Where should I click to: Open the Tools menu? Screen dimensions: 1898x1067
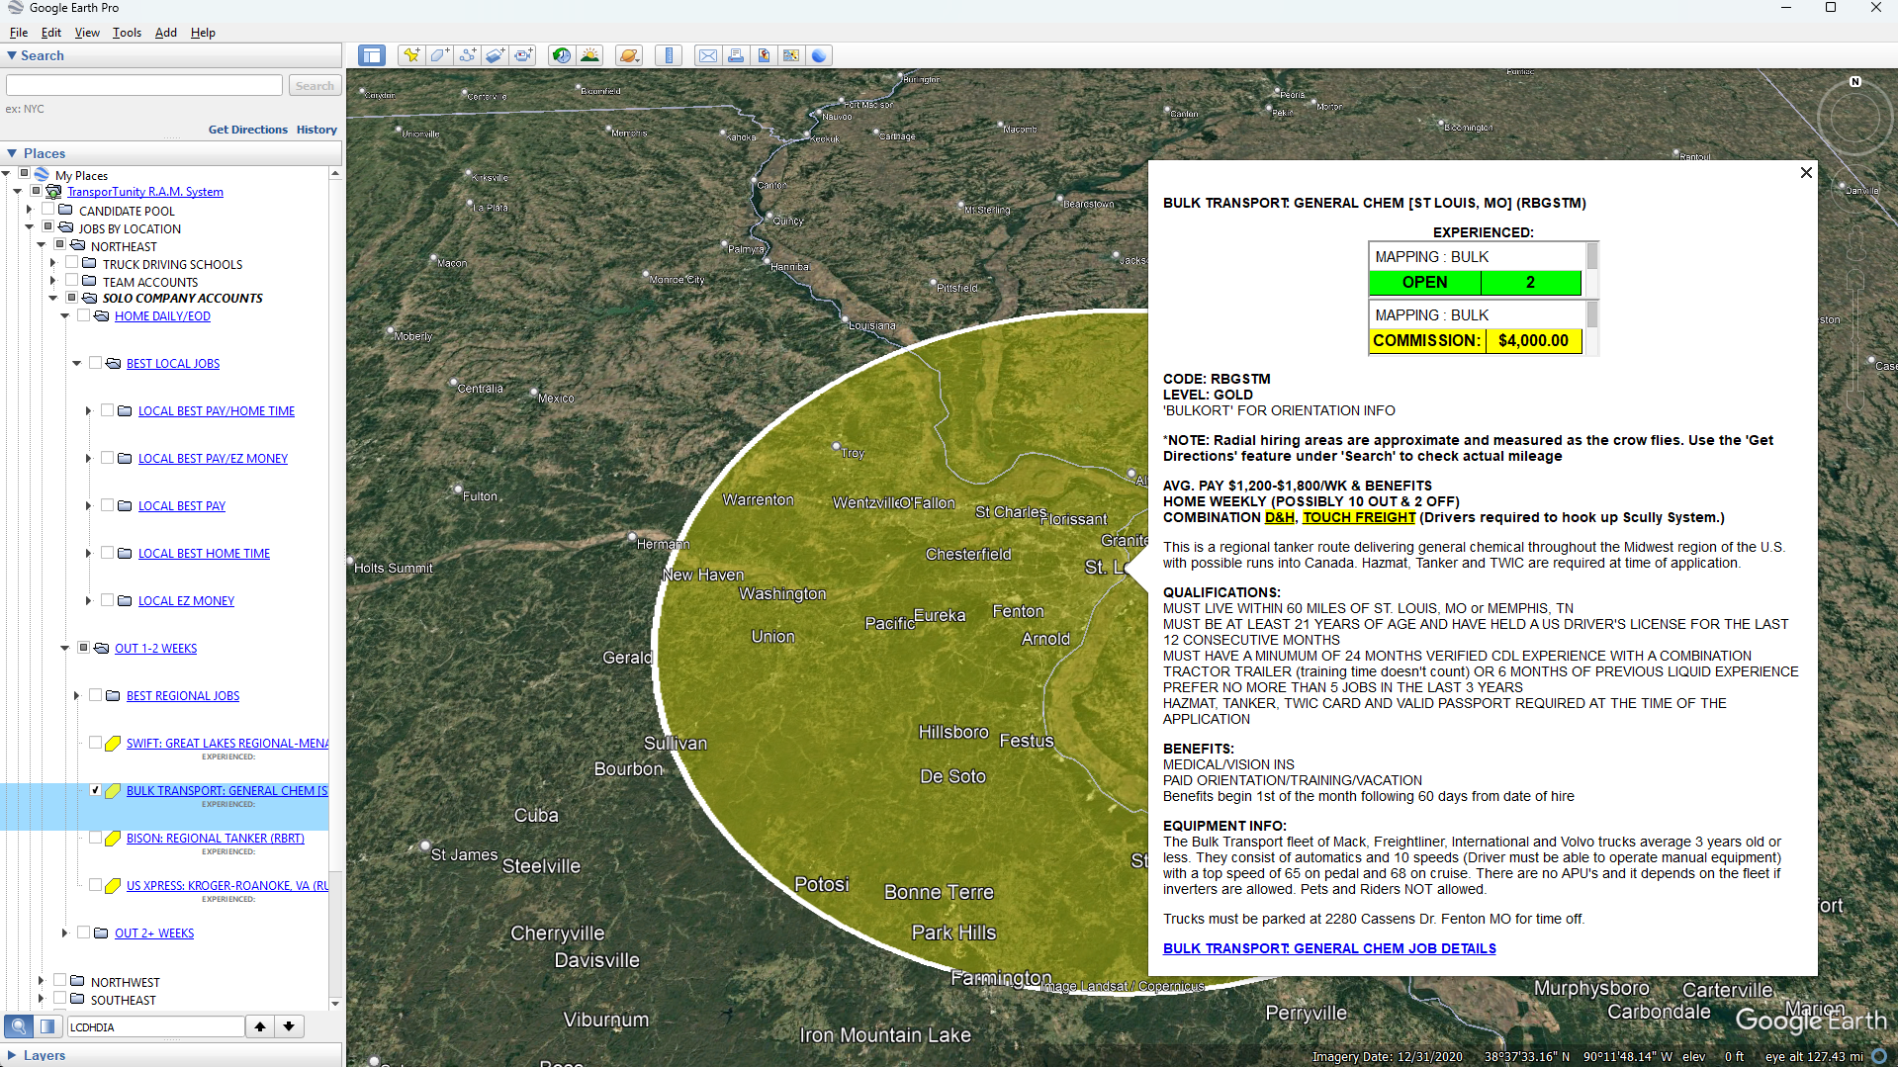point(127,33)
